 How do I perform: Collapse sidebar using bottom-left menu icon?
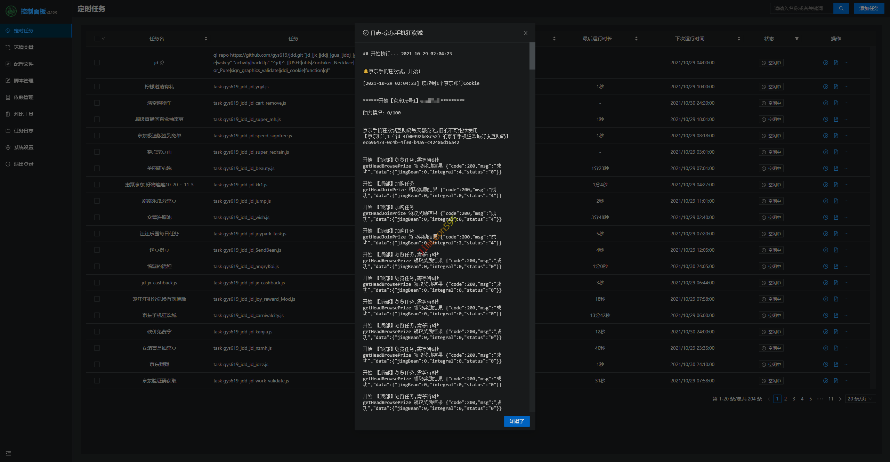(8, 453)
